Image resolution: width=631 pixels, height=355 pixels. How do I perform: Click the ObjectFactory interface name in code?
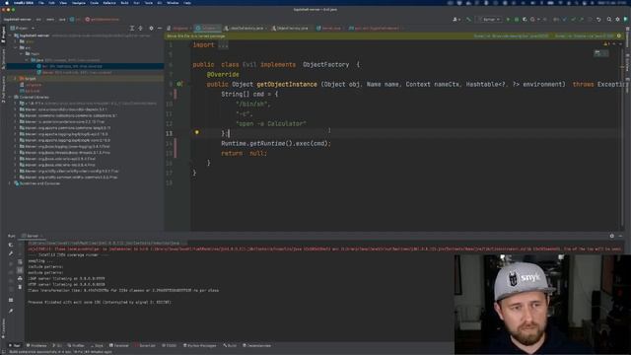325,64
